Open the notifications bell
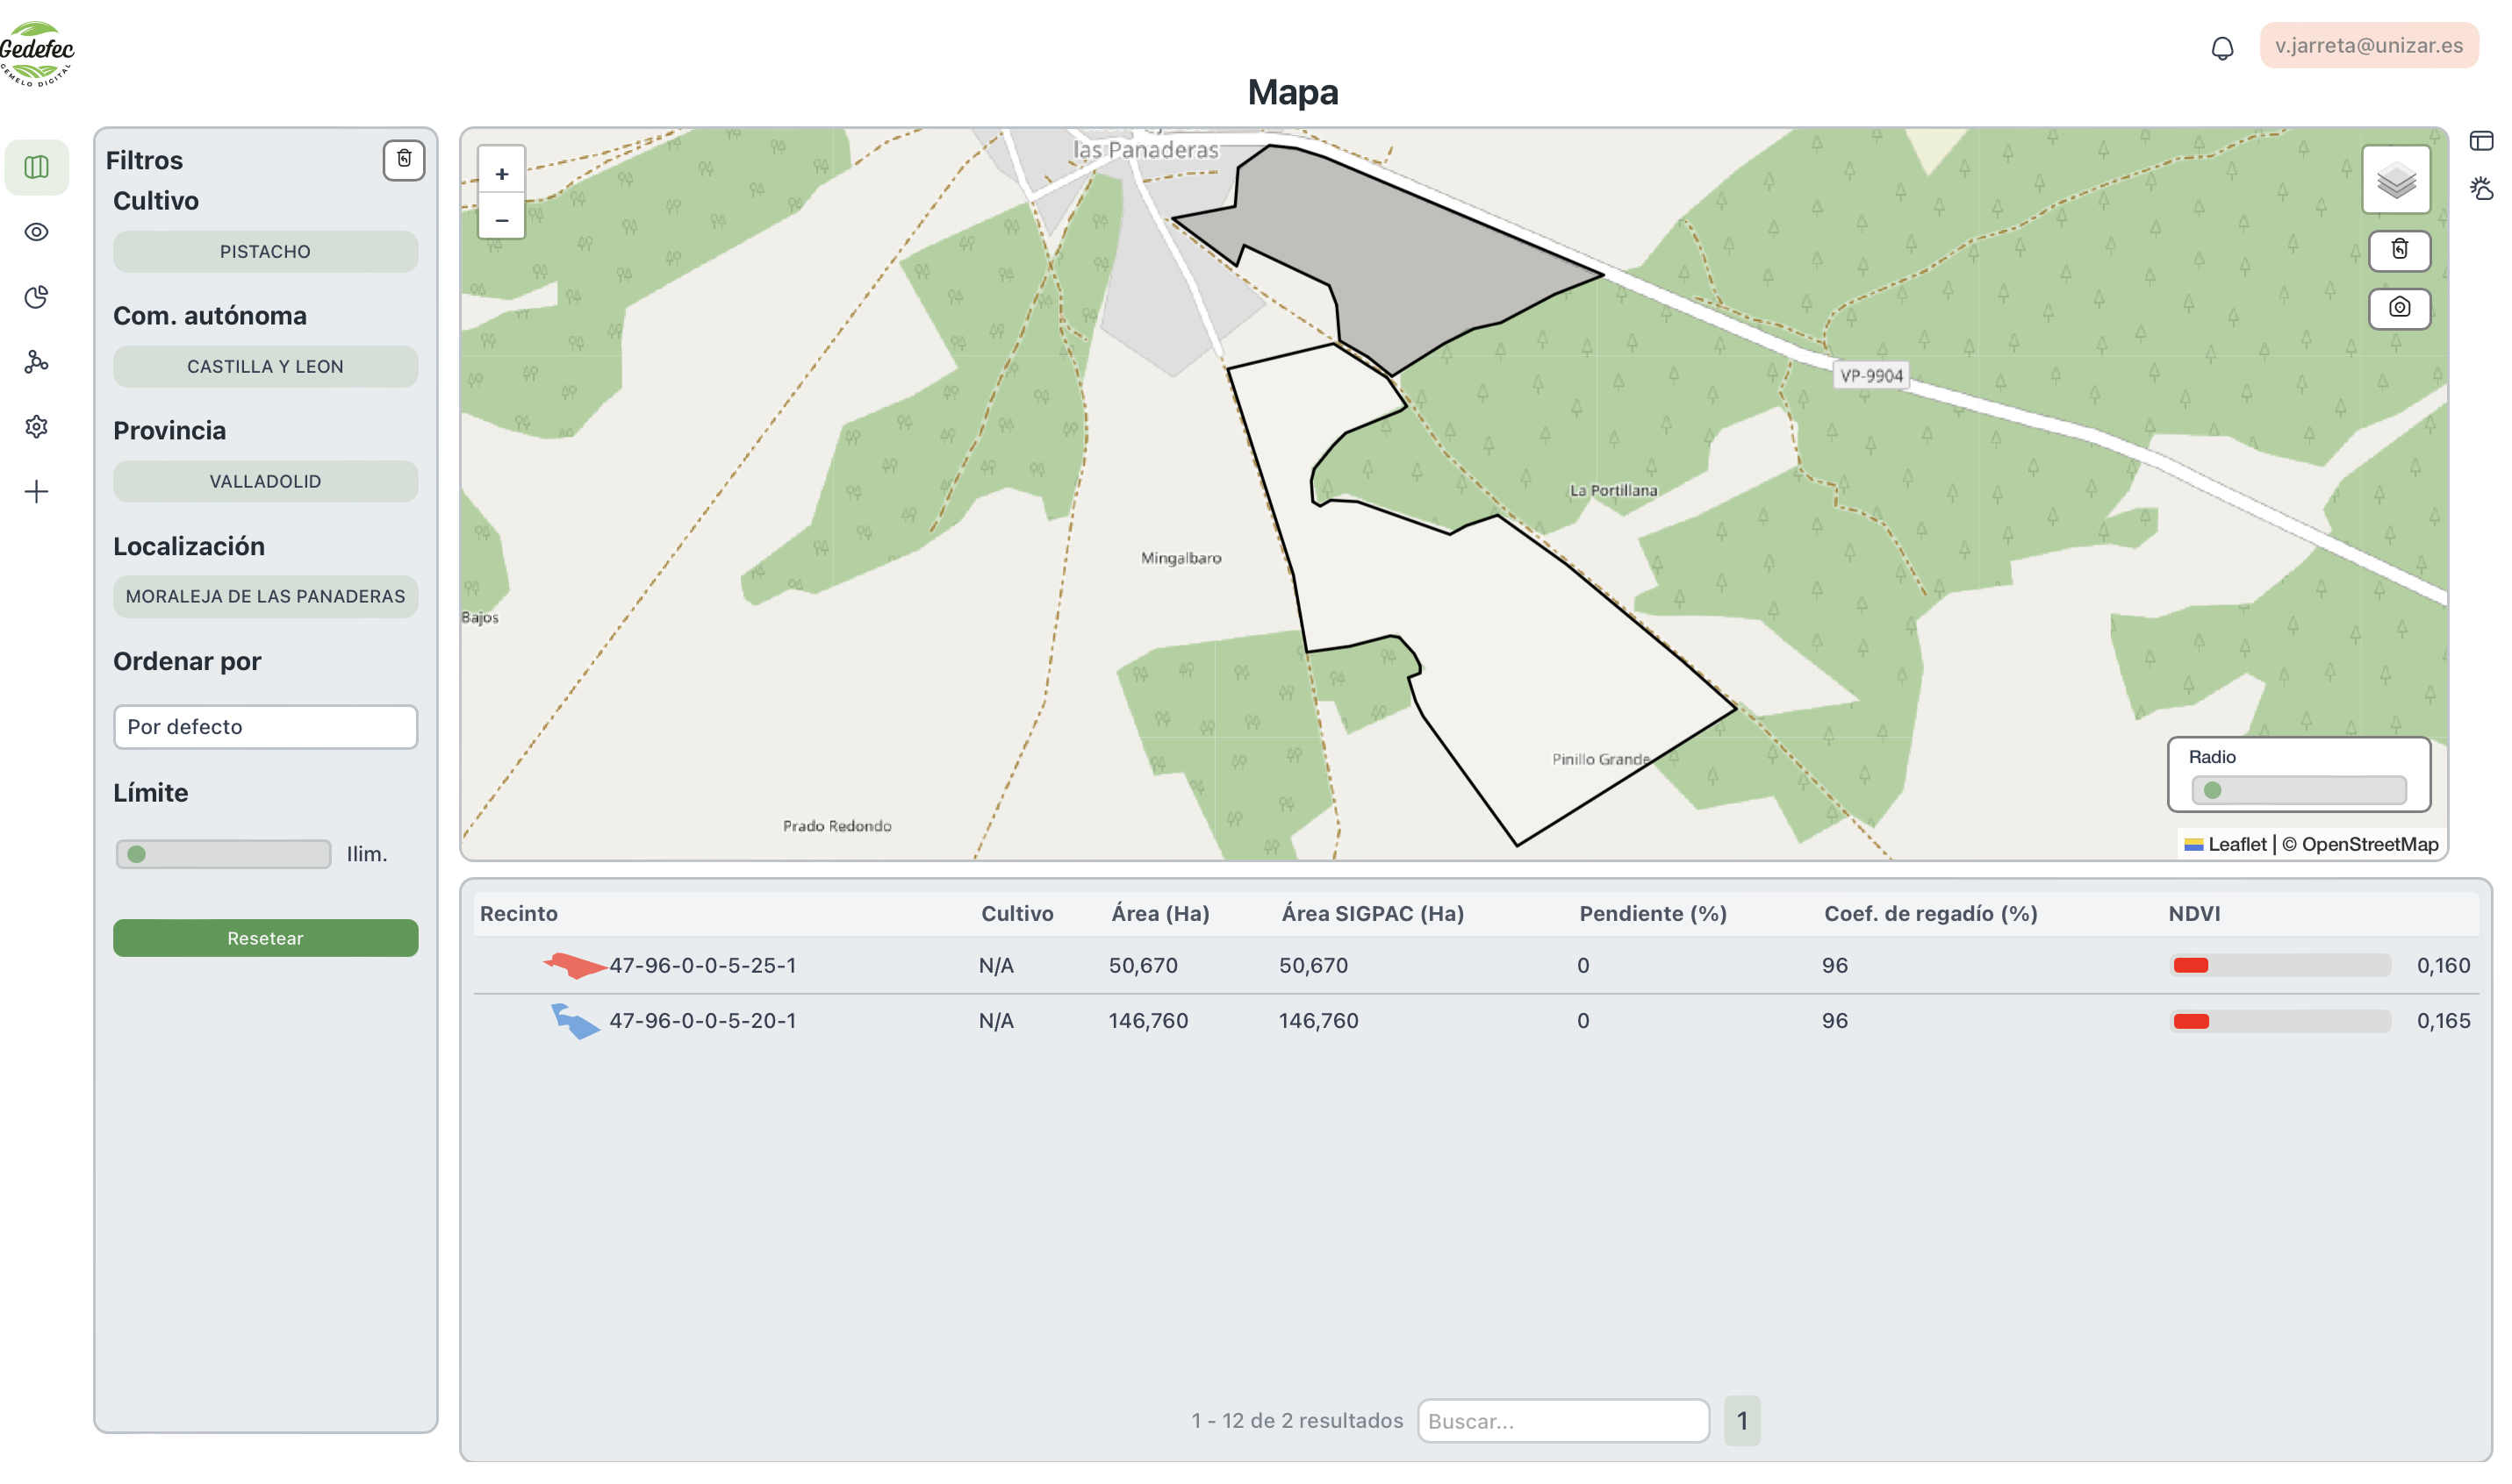The height and width of the screenshot is (1484, 2512). tap(2221, 48)
